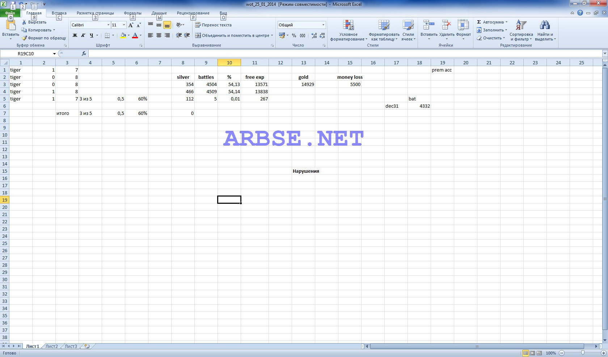The height and width of the screenshot is (357, 608).
Task: Apply thousands separator (000) format
Action: tap(303, 35)
